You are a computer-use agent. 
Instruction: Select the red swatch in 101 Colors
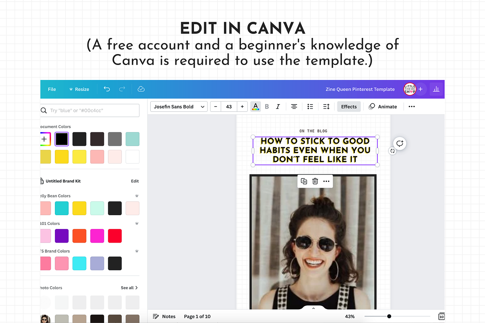[115, 236]
